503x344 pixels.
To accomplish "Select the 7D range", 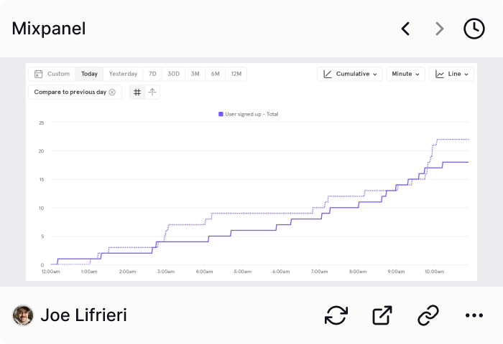I will pos(152,74).
